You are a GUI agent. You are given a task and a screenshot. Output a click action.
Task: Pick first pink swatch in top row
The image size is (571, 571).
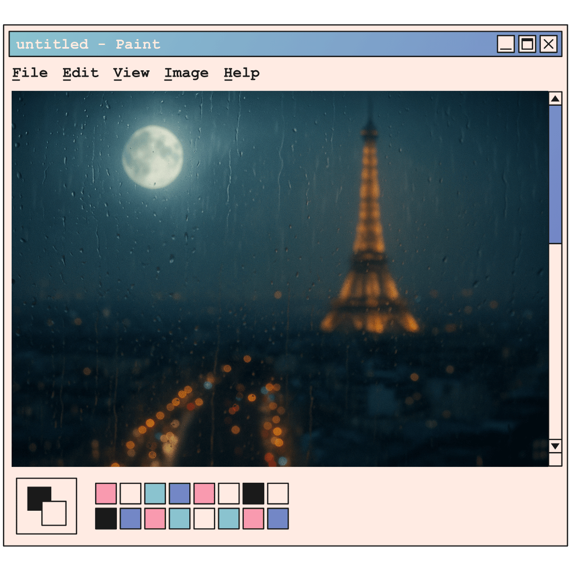[106, 493]
